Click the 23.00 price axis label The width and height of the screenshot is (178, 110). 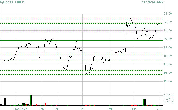pos(168,14)
